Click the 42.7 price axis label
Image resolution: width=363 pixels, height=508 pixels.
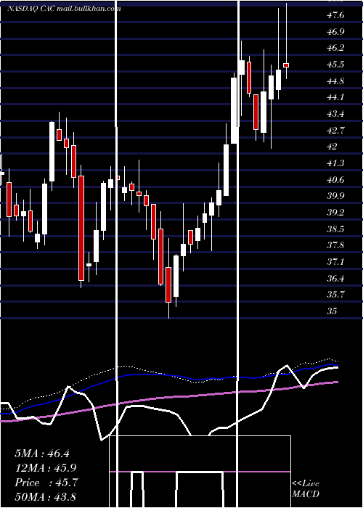pos(335,130)
